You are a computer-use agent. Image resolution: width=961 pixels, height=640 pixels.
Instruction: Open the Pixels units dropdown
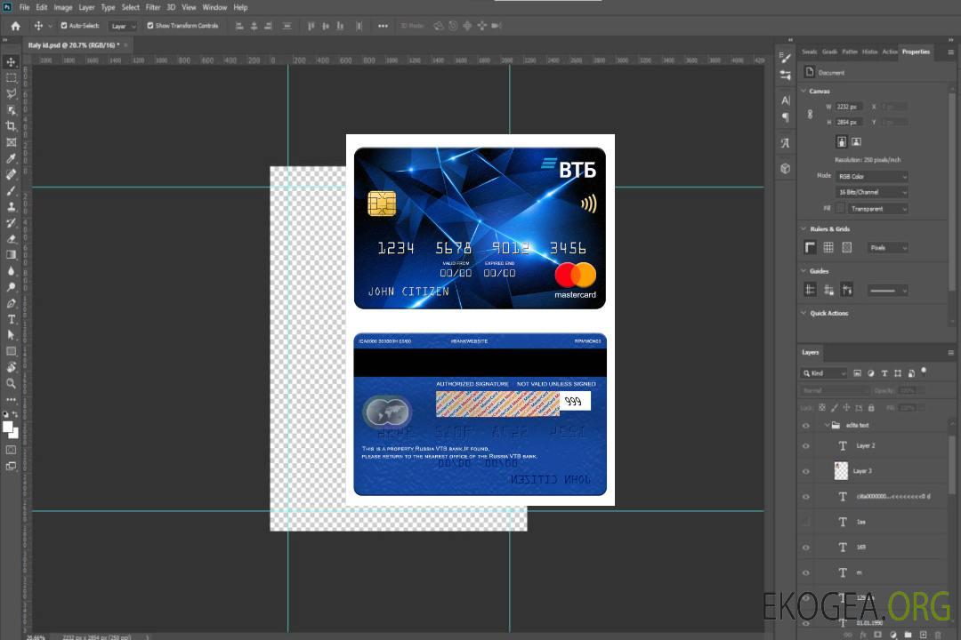pos(887,247)
